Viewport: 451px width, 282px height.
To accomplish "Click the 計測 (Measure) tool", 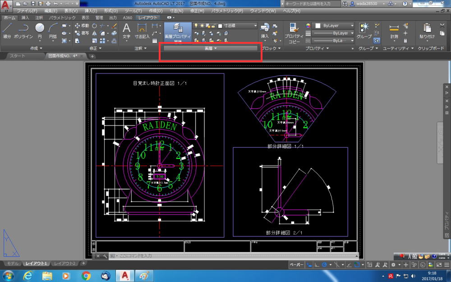I will (394, 31).
